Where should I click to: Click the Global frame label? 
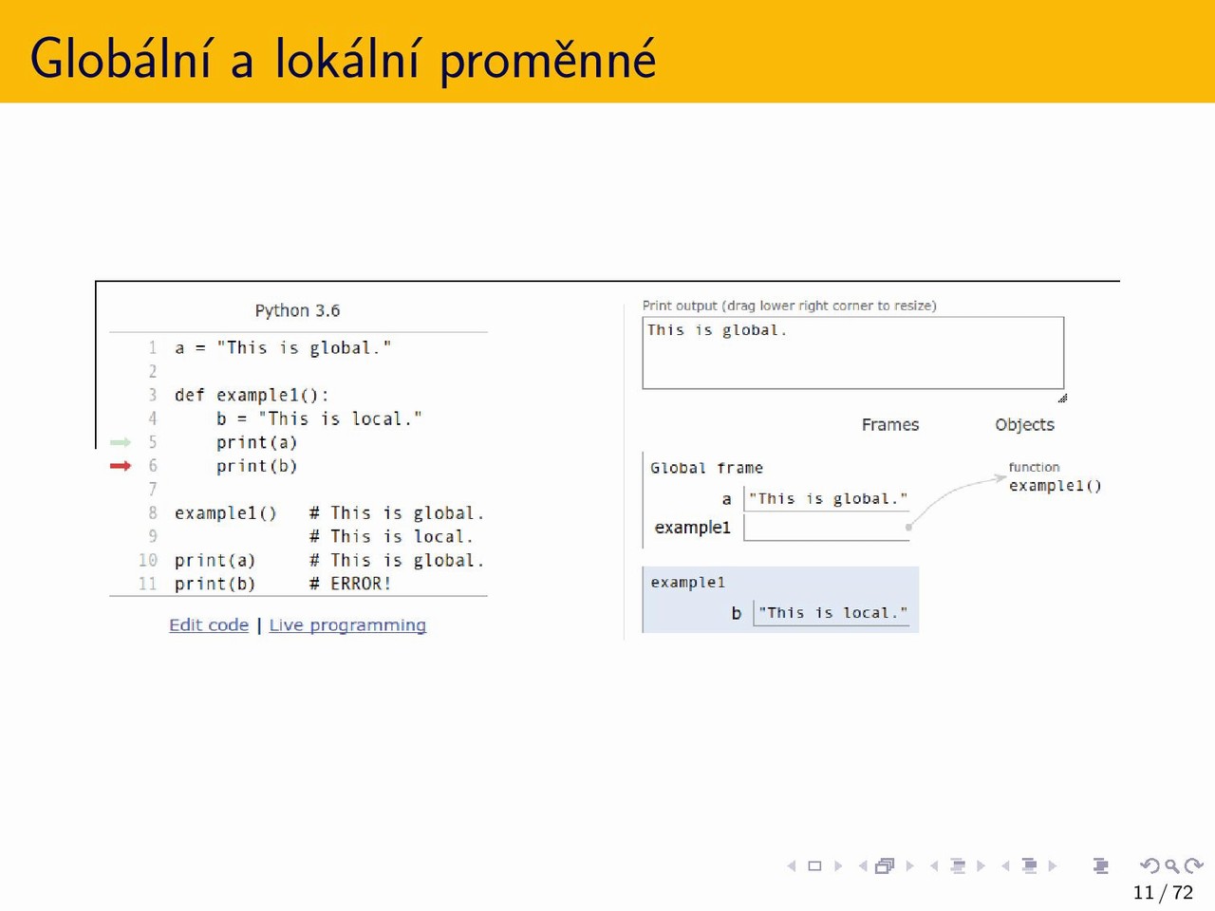coord(706,468)
